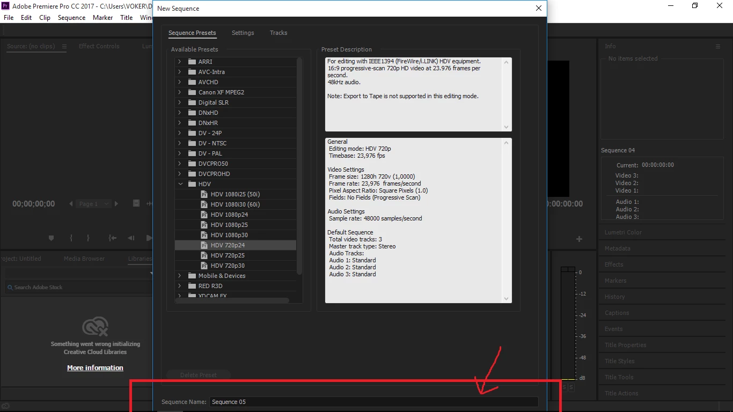
Task: Open the History panel
Action: point(614,297)
